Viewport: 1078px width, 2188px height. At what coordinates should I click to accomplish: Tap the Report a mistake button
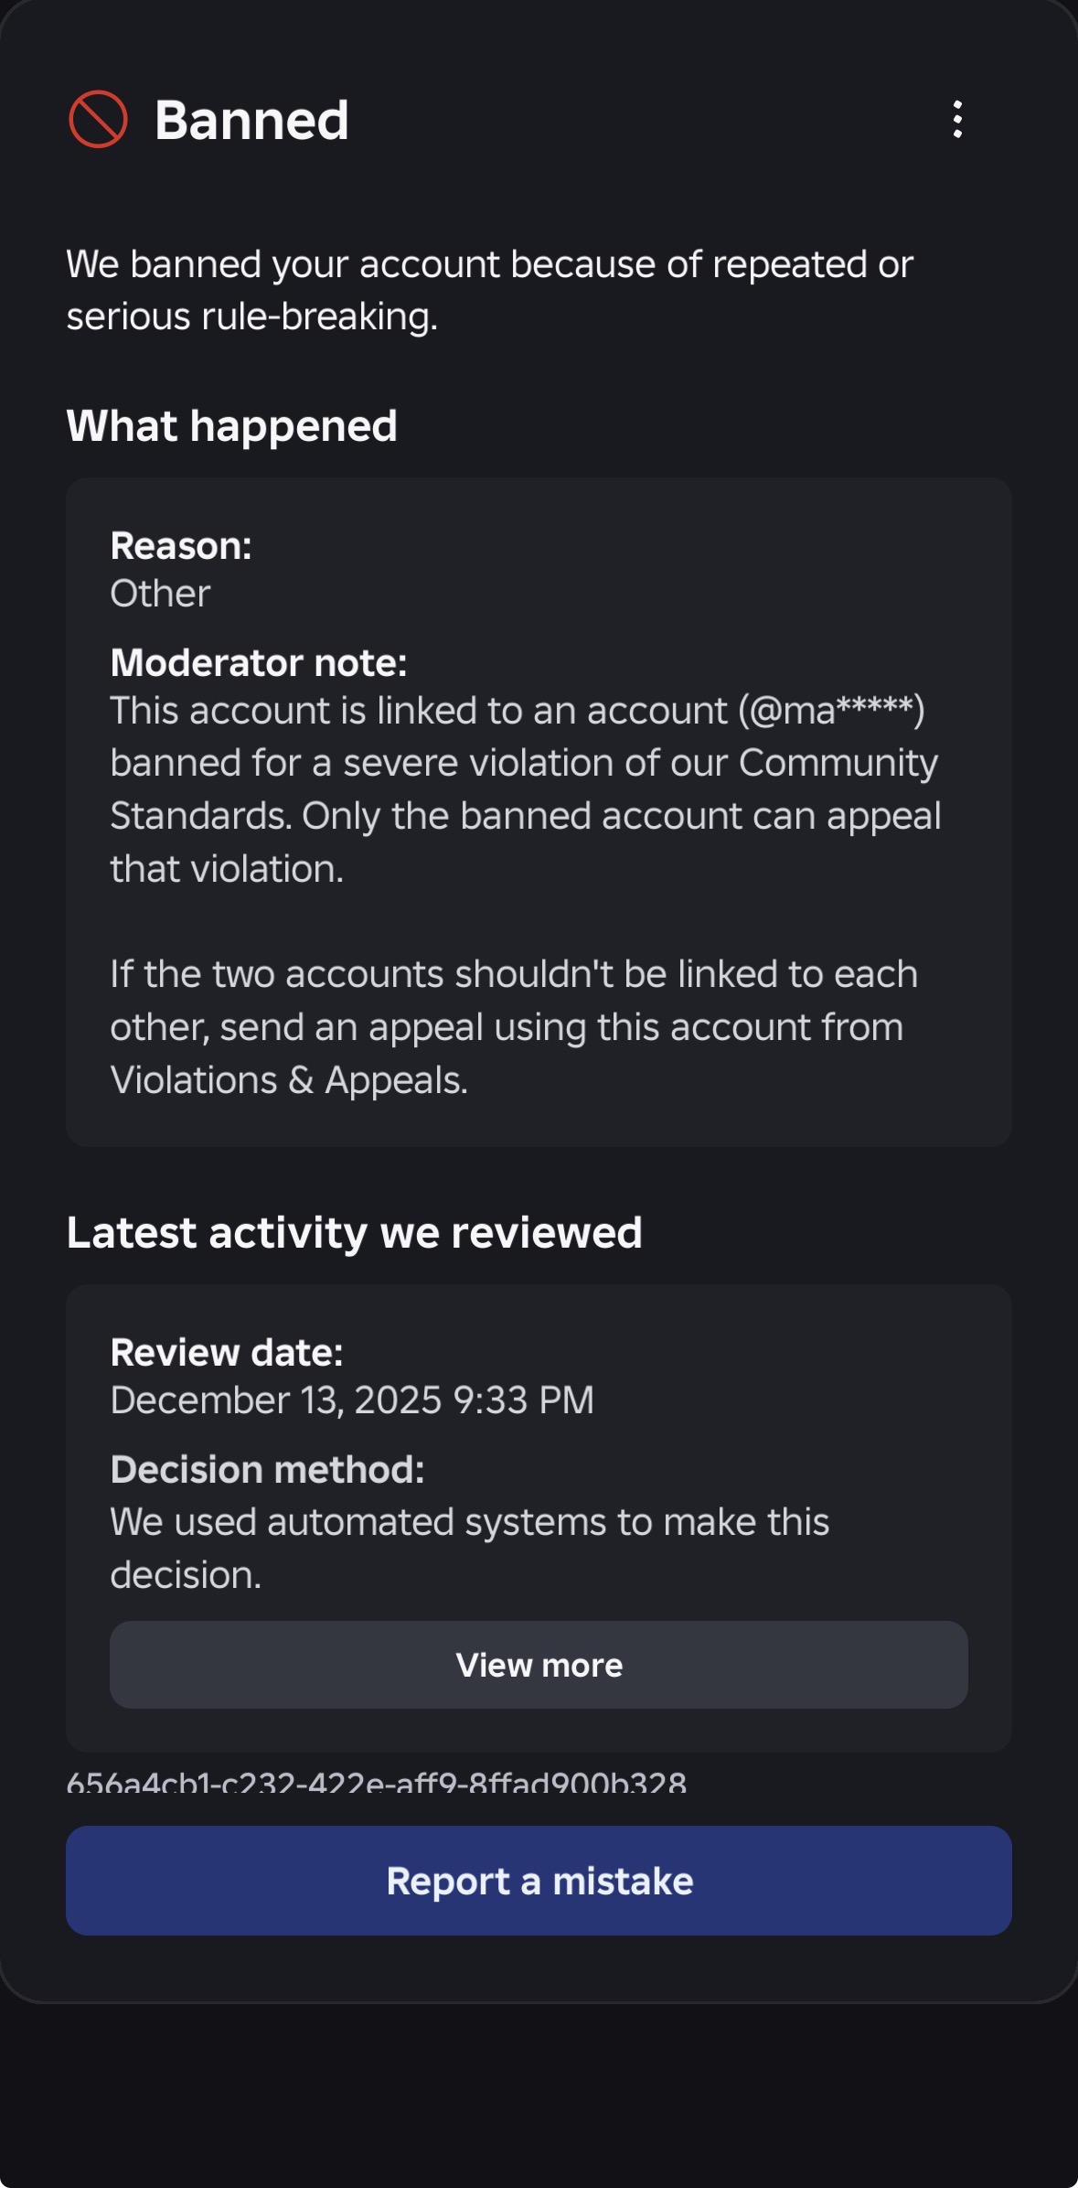(x=539, y=1882)
